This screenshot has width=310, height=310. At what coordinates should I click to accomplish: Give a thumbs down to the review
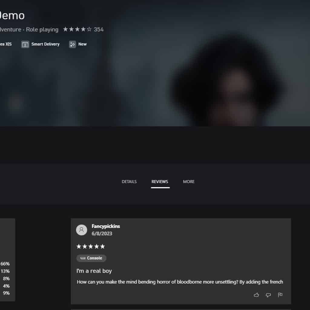tap(268, 295)
